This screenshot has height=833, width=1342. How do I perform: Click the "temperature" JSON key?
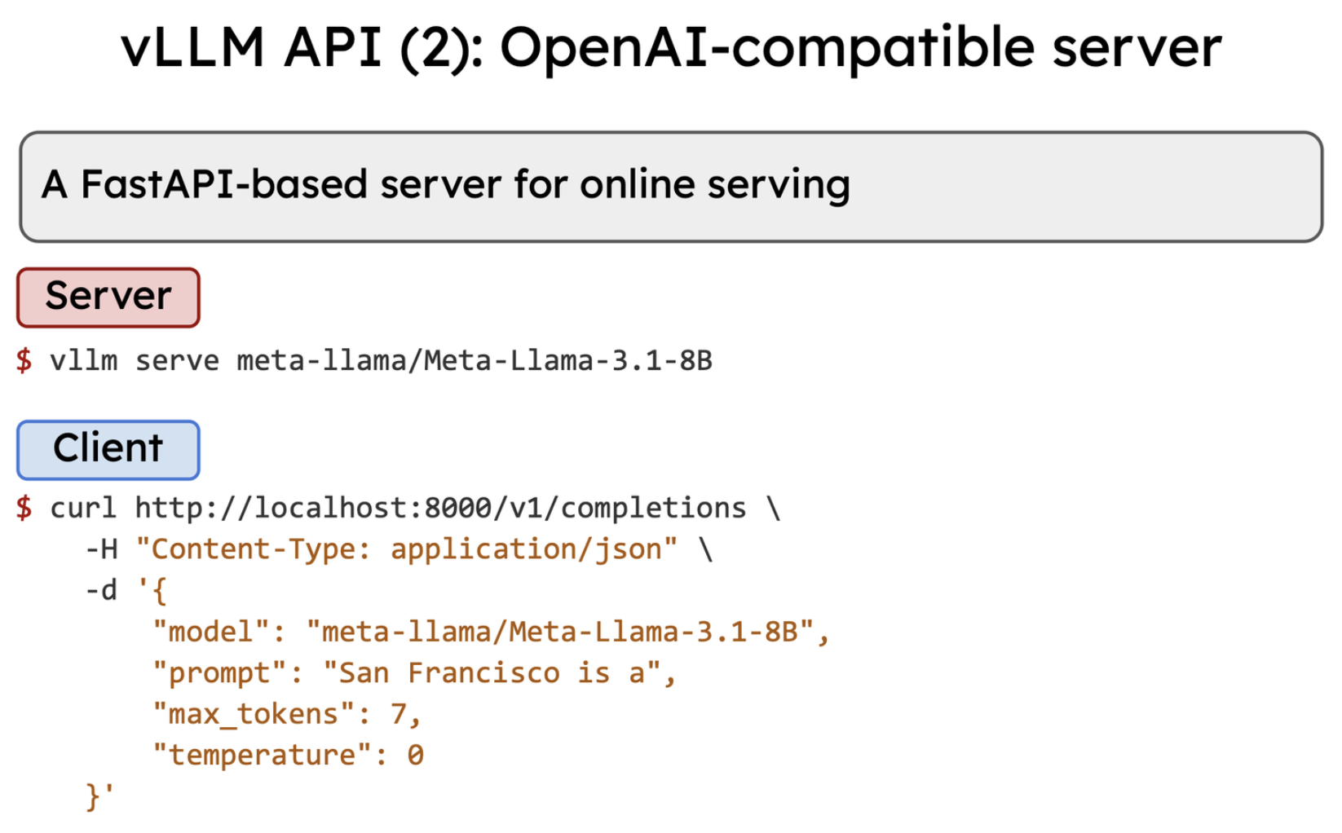[262, 756]
